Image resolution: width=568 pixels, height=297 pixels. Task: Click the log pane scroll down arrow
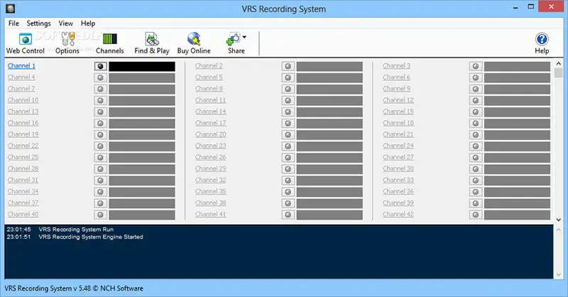coord(559,274)
